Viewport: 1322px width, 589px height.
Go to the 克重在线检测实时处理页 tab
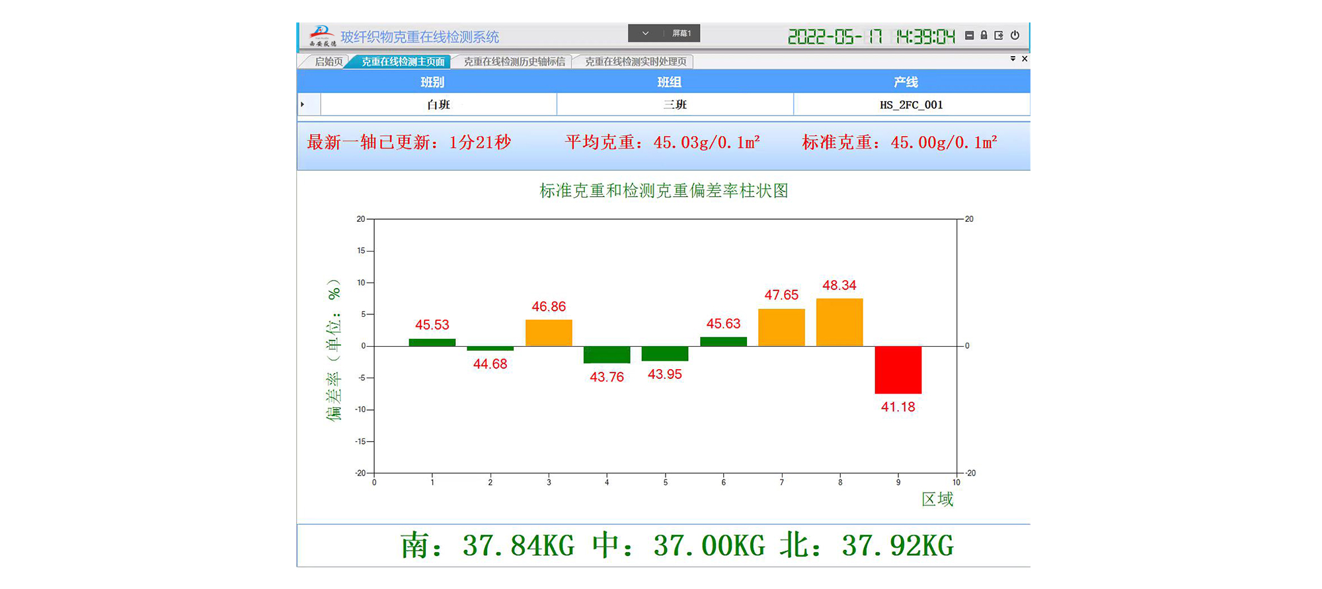pyautogui.click(x=635, y=61)
